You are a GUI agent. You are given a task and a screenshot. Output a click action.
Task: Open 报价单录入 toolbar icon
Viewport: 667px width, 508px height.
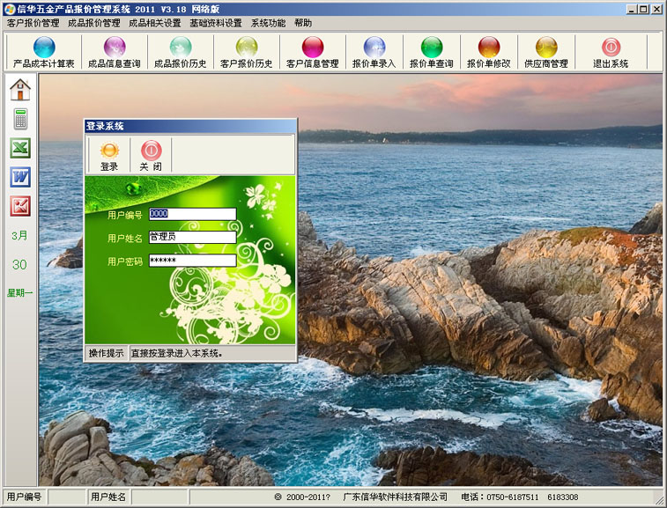coord(374,48)
